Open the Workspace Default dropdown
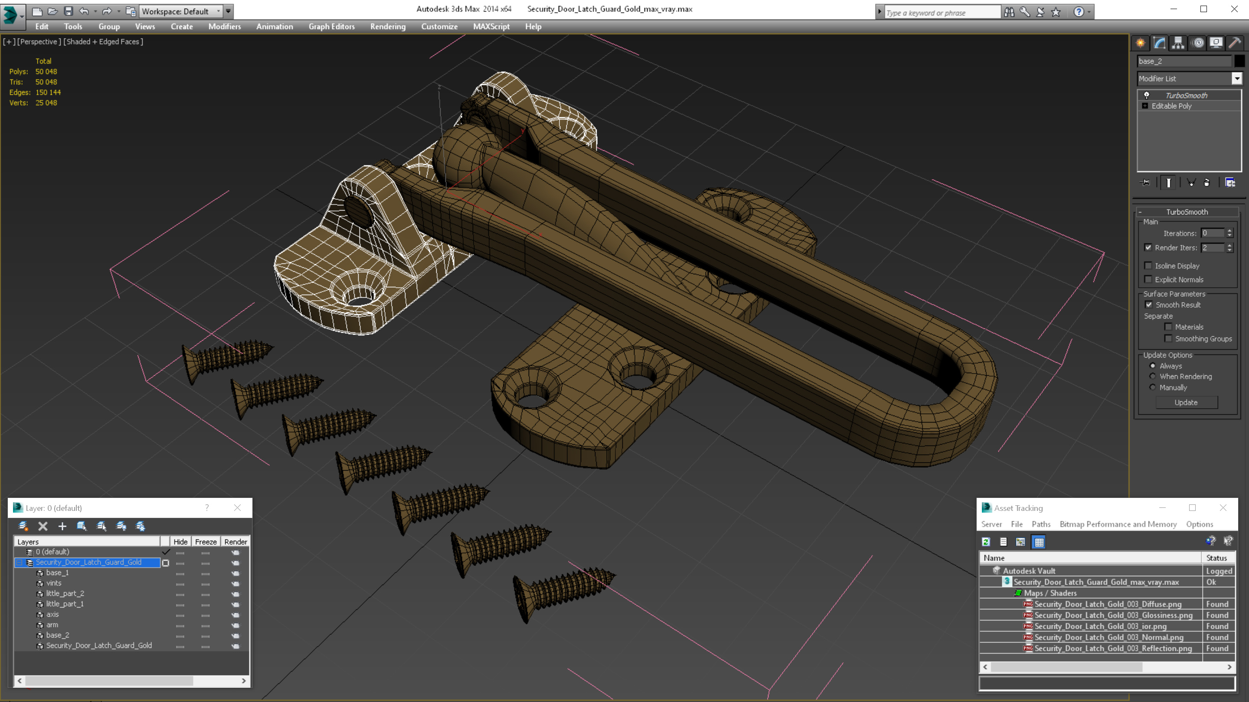 (x=180, y=11)
